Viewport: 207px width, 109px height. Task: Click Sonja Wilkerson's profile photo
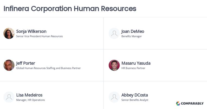click(9, 33)
